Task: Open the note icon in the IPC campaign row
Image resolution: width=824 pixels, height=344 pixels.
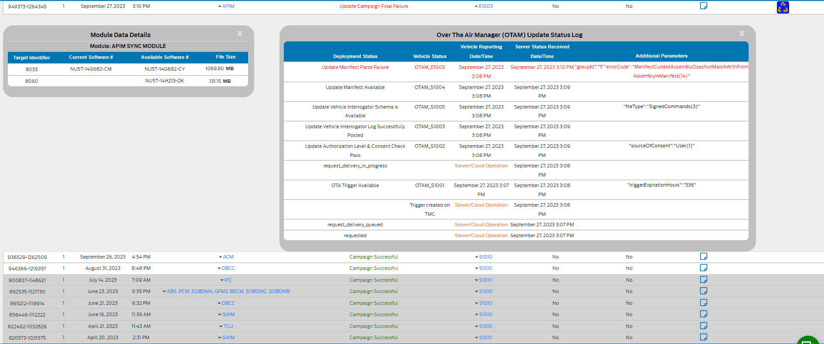Action: pyautogui.click(x=703, y=279)
